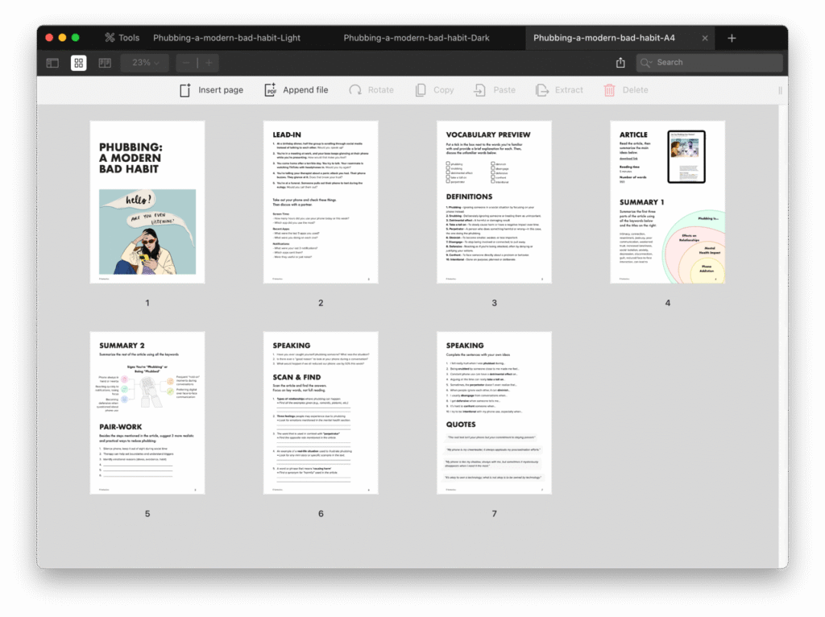
Task: Click the Insert page button
Action: (211, 90)
